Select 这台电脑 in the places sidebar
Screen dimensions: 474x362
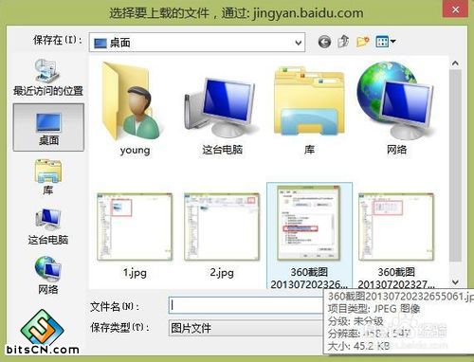coord(48,226)
